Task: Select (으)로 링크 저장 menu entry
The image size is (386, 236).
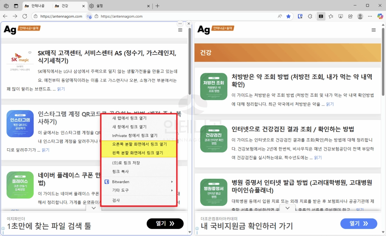Action: pos(139,163)
